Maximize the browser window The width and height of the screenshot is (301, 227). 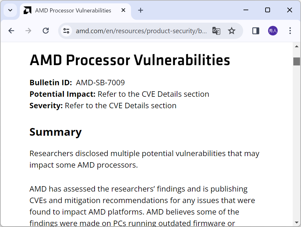pos(267,10)
